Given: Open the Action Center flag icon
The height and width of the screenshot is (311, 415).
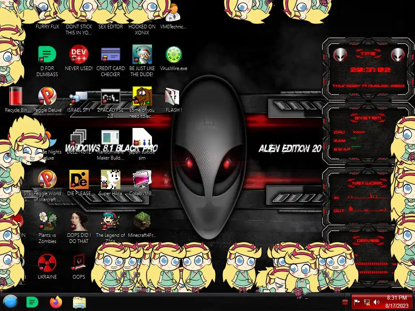Looking at the screenshot, I should click(357, 302).
